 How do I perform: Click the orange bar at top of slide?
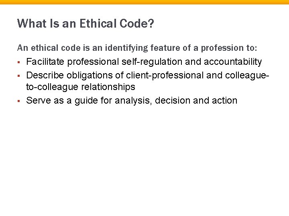144,2
